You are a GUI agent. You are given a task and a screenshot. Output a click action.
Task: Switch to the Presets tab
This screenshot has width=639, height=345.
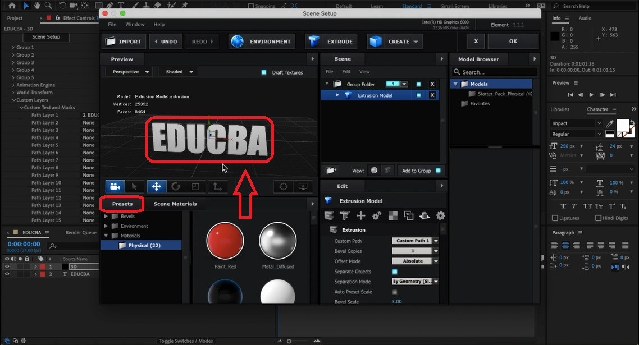[122, 204]
